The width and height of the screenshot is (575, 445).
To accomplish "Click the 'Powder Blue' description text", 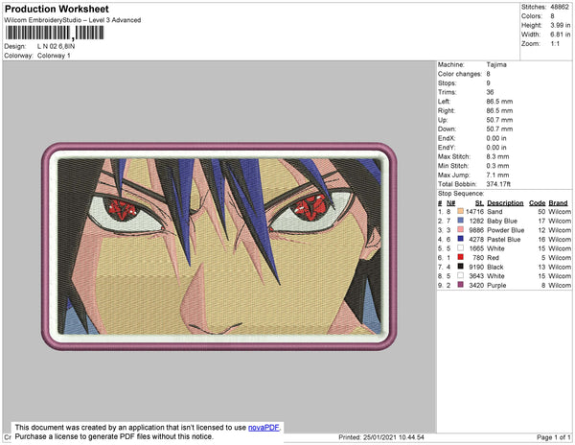I will [506, 230].
